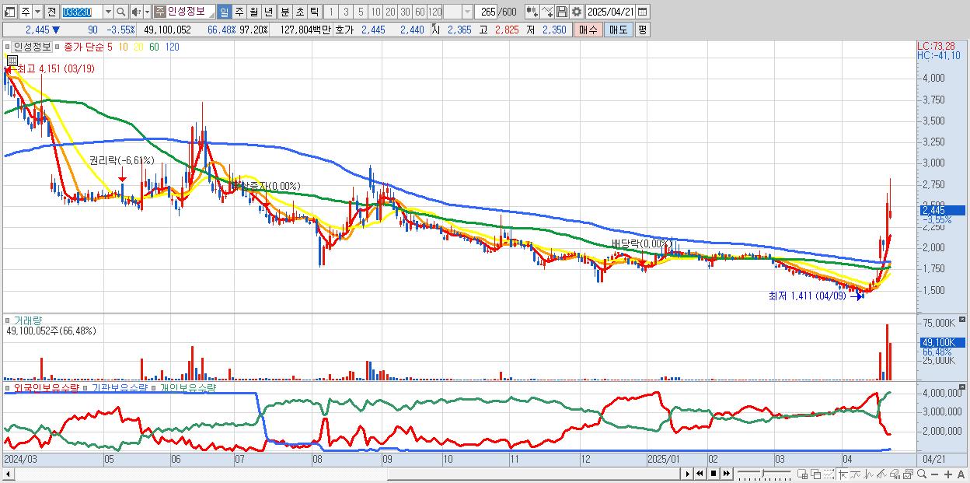Open the stock search magnifier
The height and width of the screenshot is (483, 970).
click(x=120, y=12)
